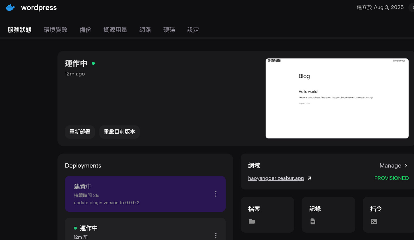Viewport: 414px width, 240px height.
Task: Click external link arrow next to haoyangder.zeabur.app
Action: tap(309, 178)
